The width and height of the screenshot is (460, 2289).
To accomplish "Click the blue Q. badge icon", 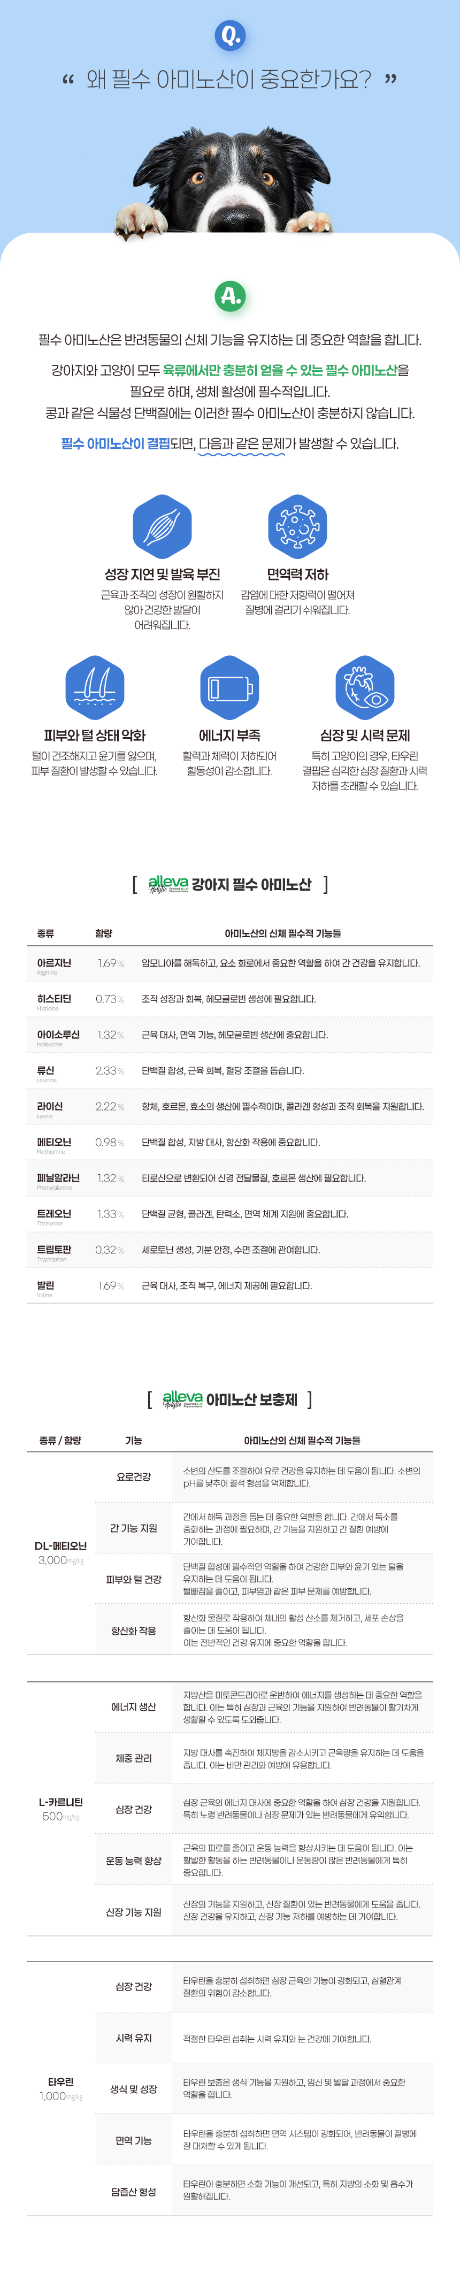I will [230, 35].
